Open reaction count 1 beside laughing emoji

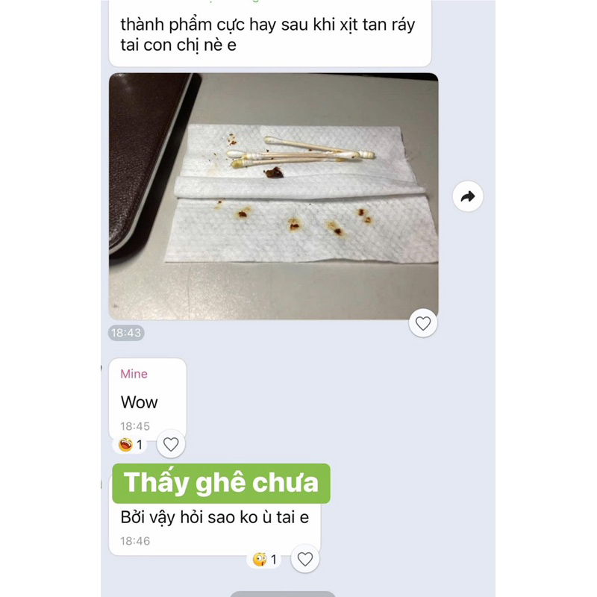(x=140, y=444)
